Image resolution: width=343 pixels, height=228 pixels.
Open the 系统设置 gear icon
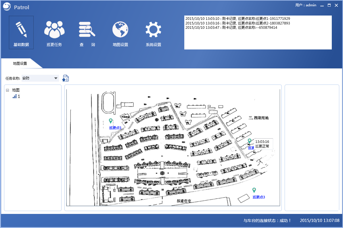(153, 30)
